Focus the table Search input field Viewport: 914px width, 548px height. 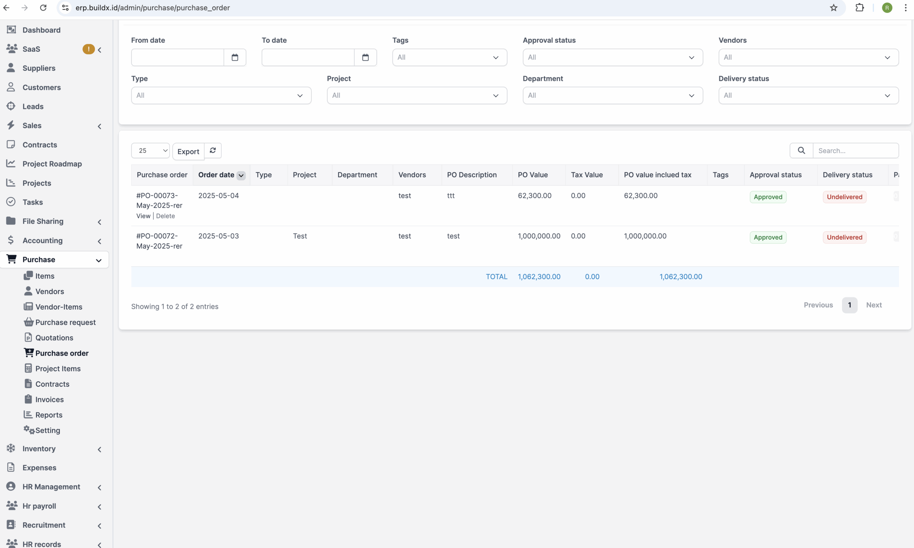coord(855,150)
